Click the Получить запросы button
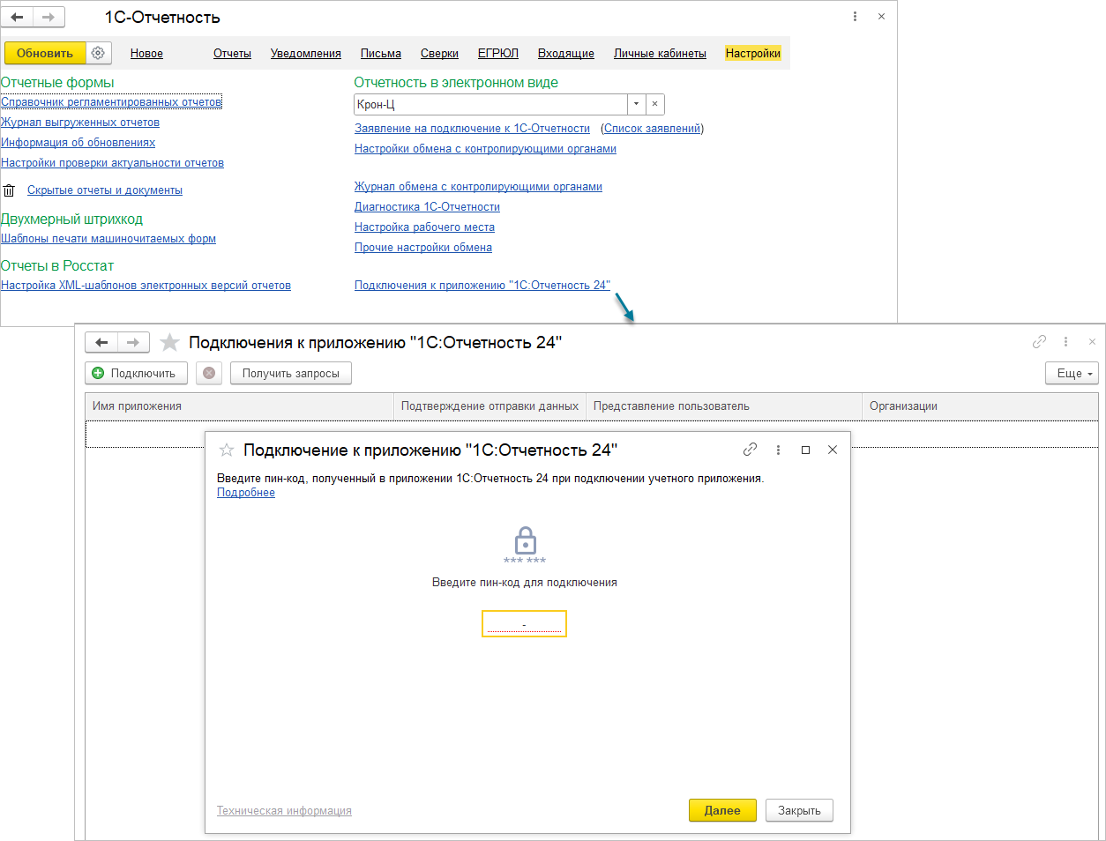Viewport: 1106px width, 841px height. click(x=291, y=373)
